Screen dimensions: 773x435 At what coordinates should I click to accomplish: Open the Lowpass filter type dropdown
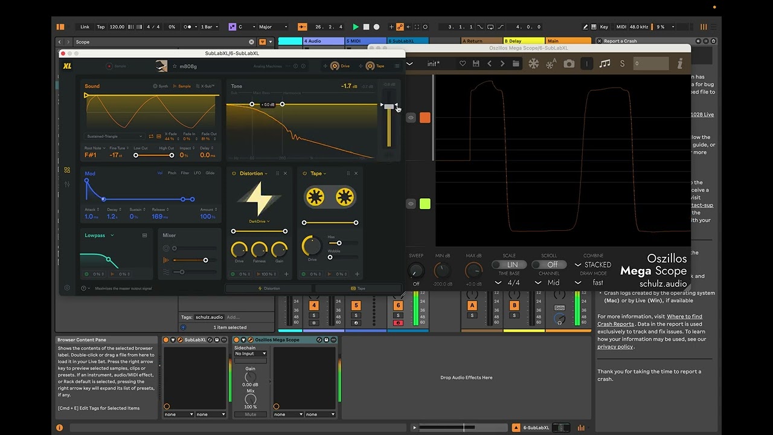point(112,236)
